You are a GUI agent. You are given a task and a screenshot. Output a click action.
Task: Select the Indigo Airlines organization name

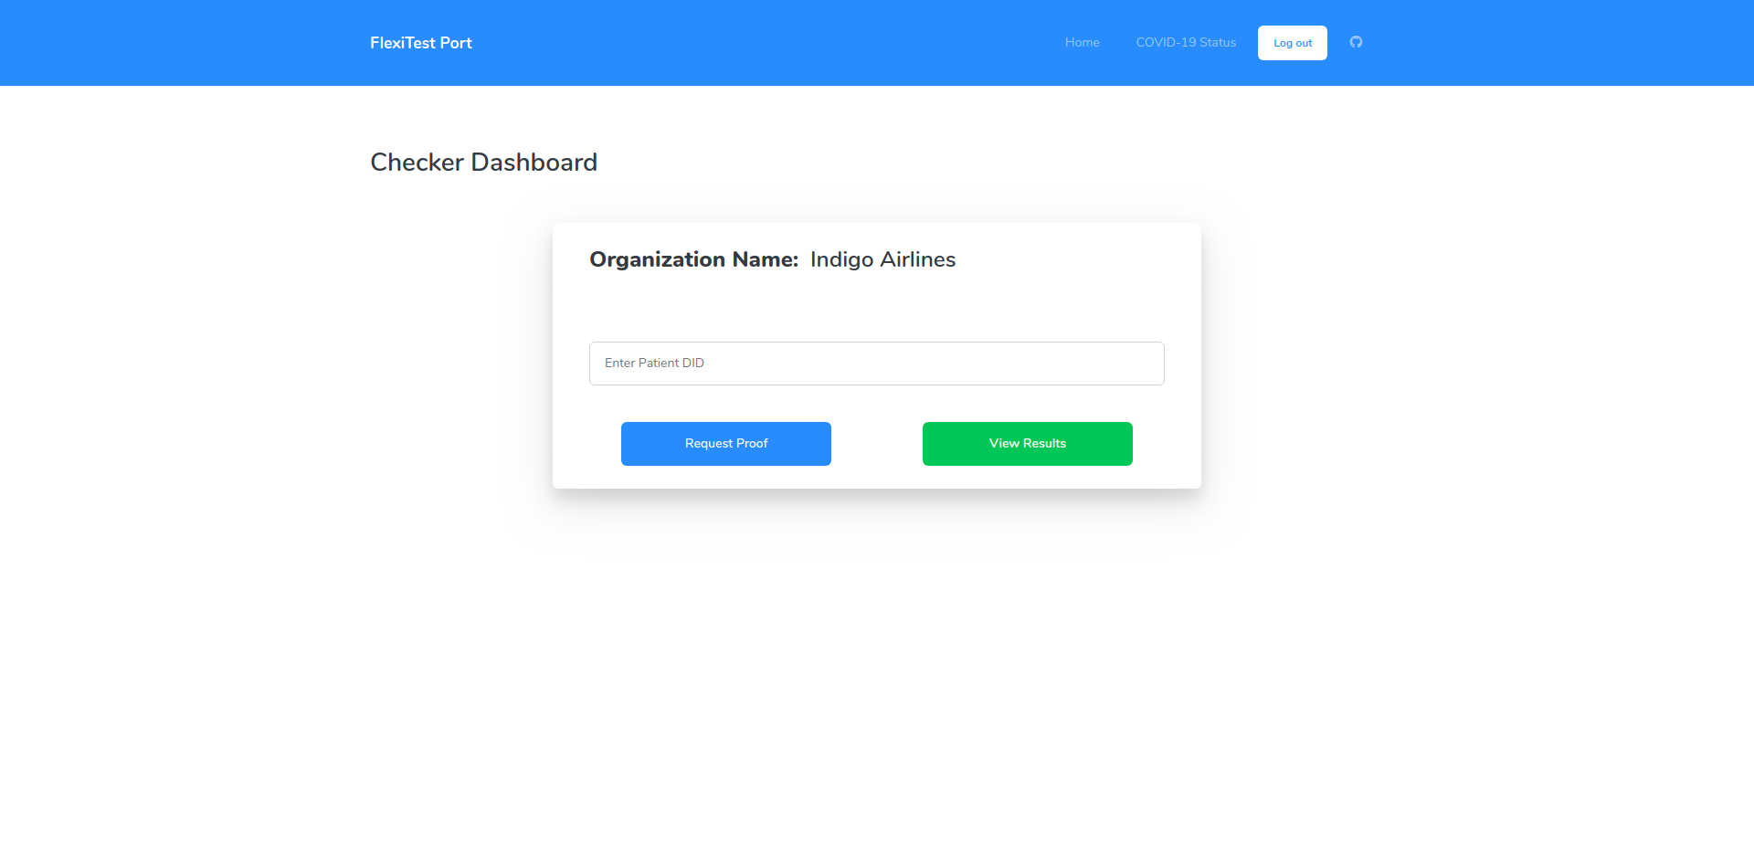click(882, 259)
